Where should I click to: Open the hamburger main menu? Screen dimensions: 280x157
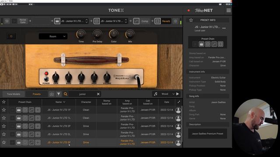click(x=228, y=10)
